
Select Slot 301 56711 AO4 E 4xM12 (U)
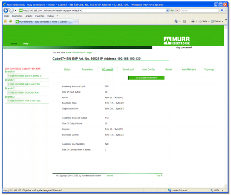point(26,101)
